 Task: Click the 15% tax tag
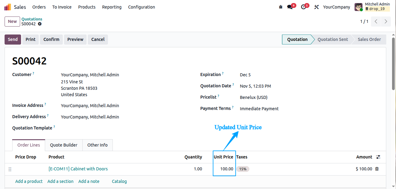click(x=243, y=169)
